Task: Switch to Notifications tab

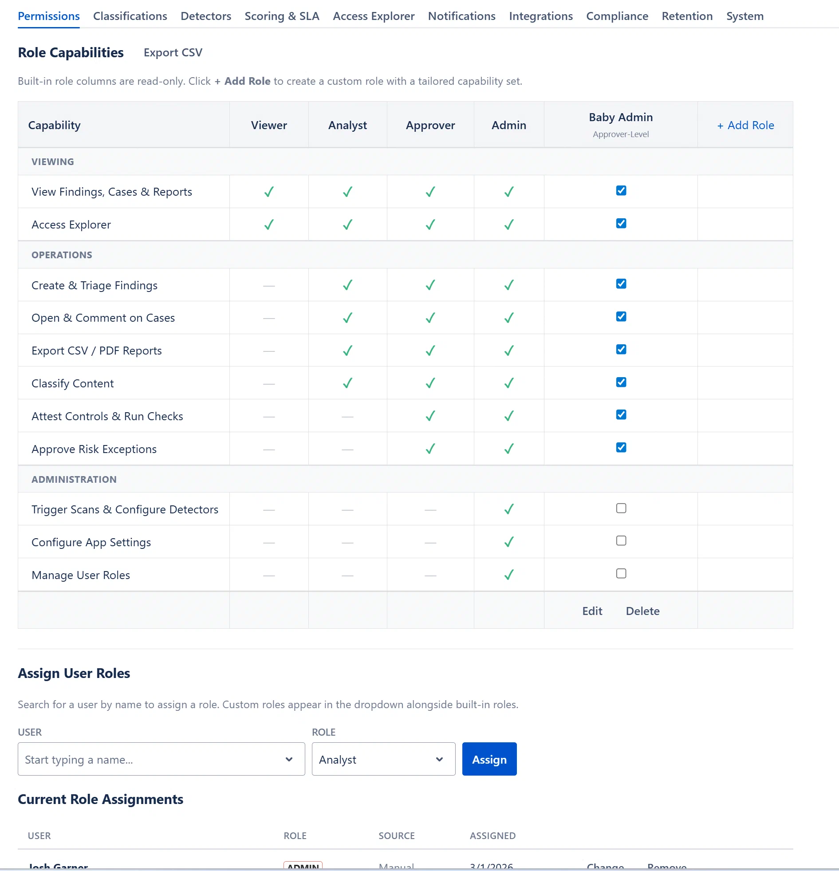Action: pos(462,16)
